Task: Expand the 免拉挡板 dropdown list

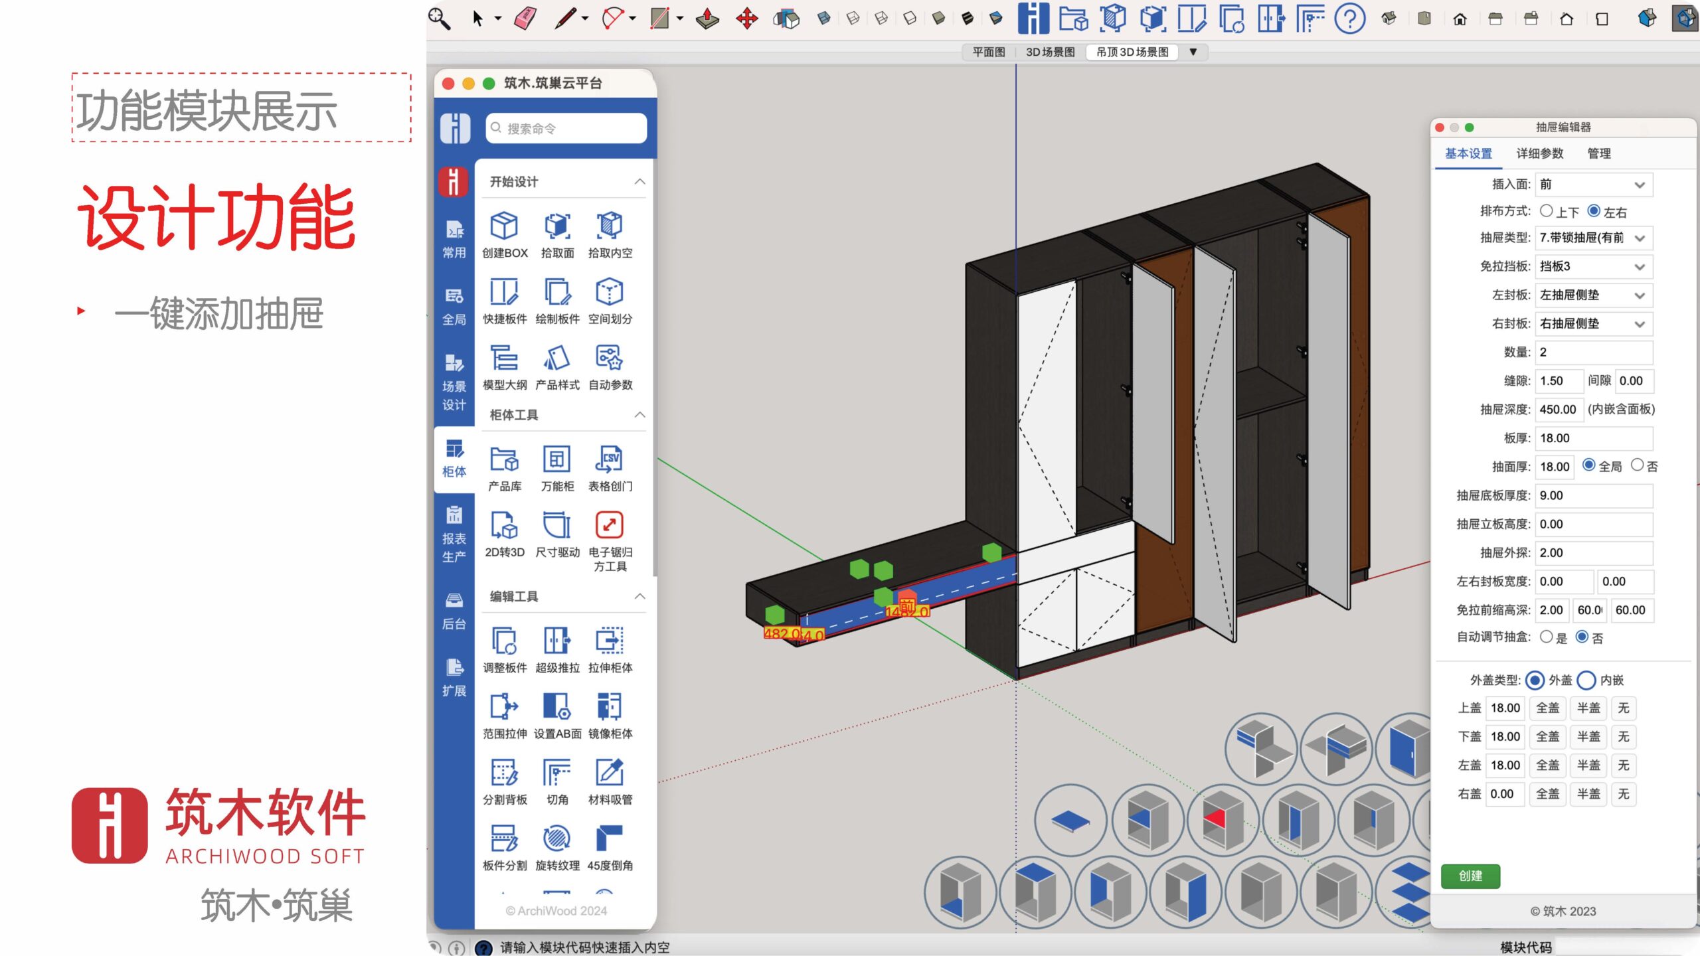Action: pos(1593,266)
